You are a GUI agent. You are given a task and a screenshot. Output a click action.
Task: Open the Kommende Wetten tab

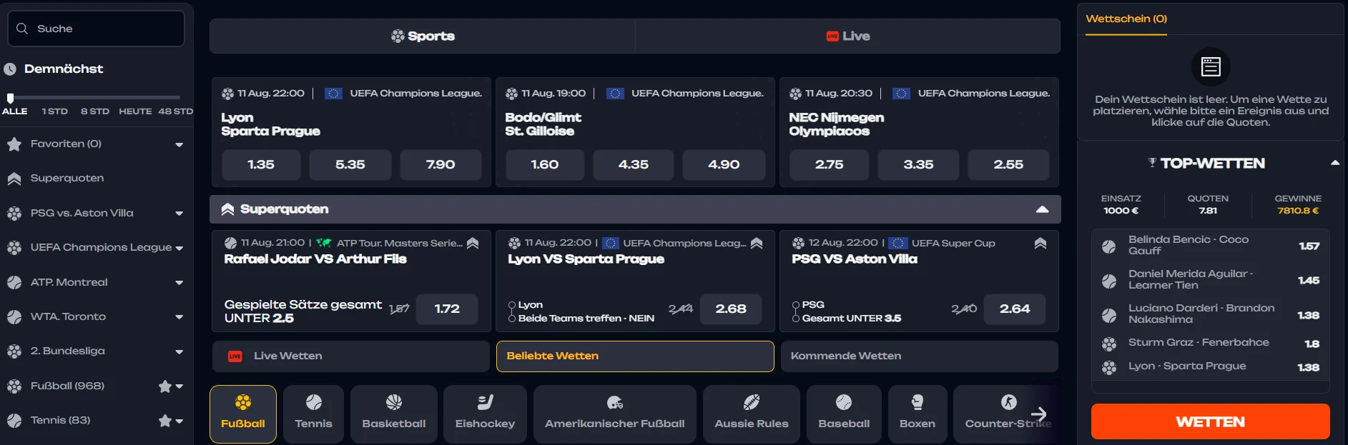tap(919, 356)
